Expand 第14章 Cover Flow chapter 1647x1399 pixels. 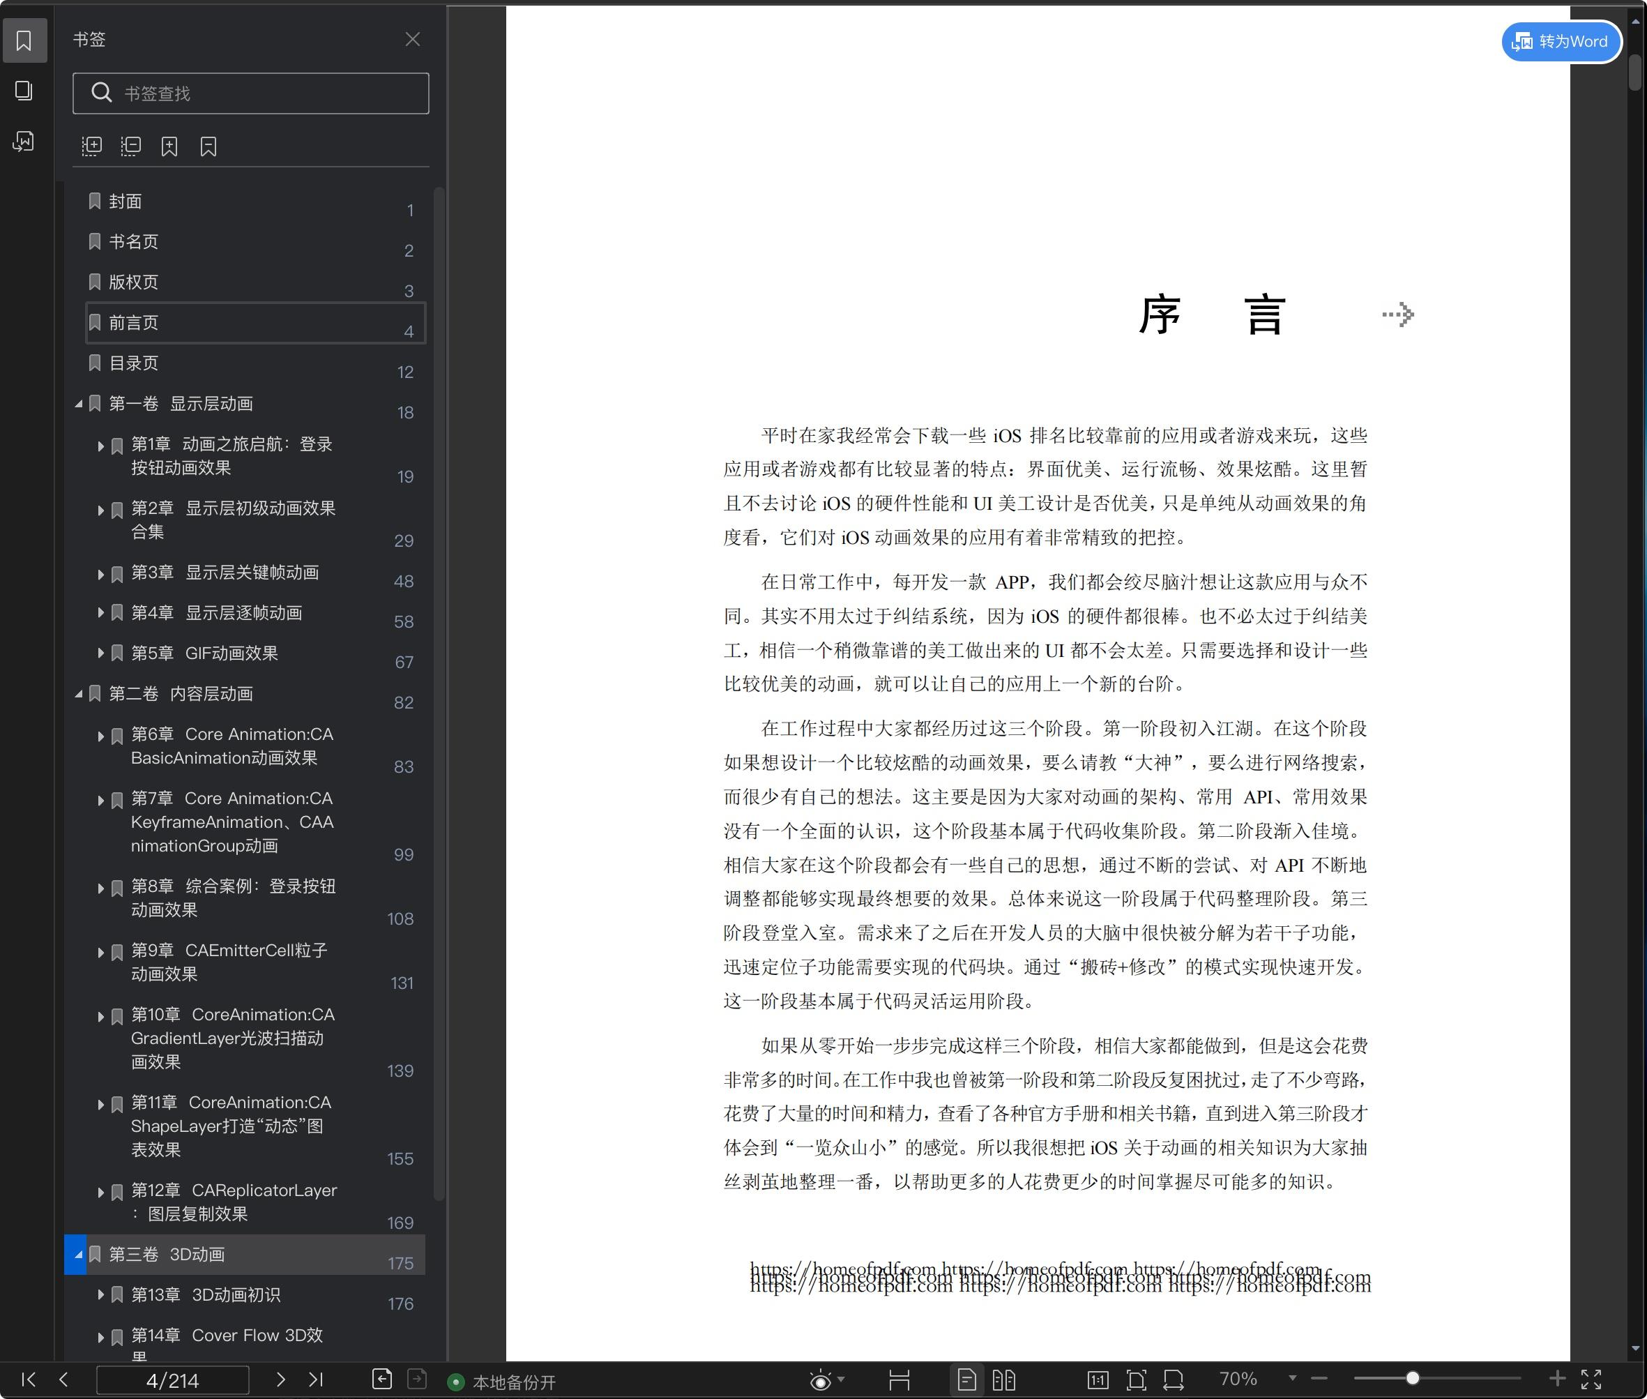(100, 1337)
